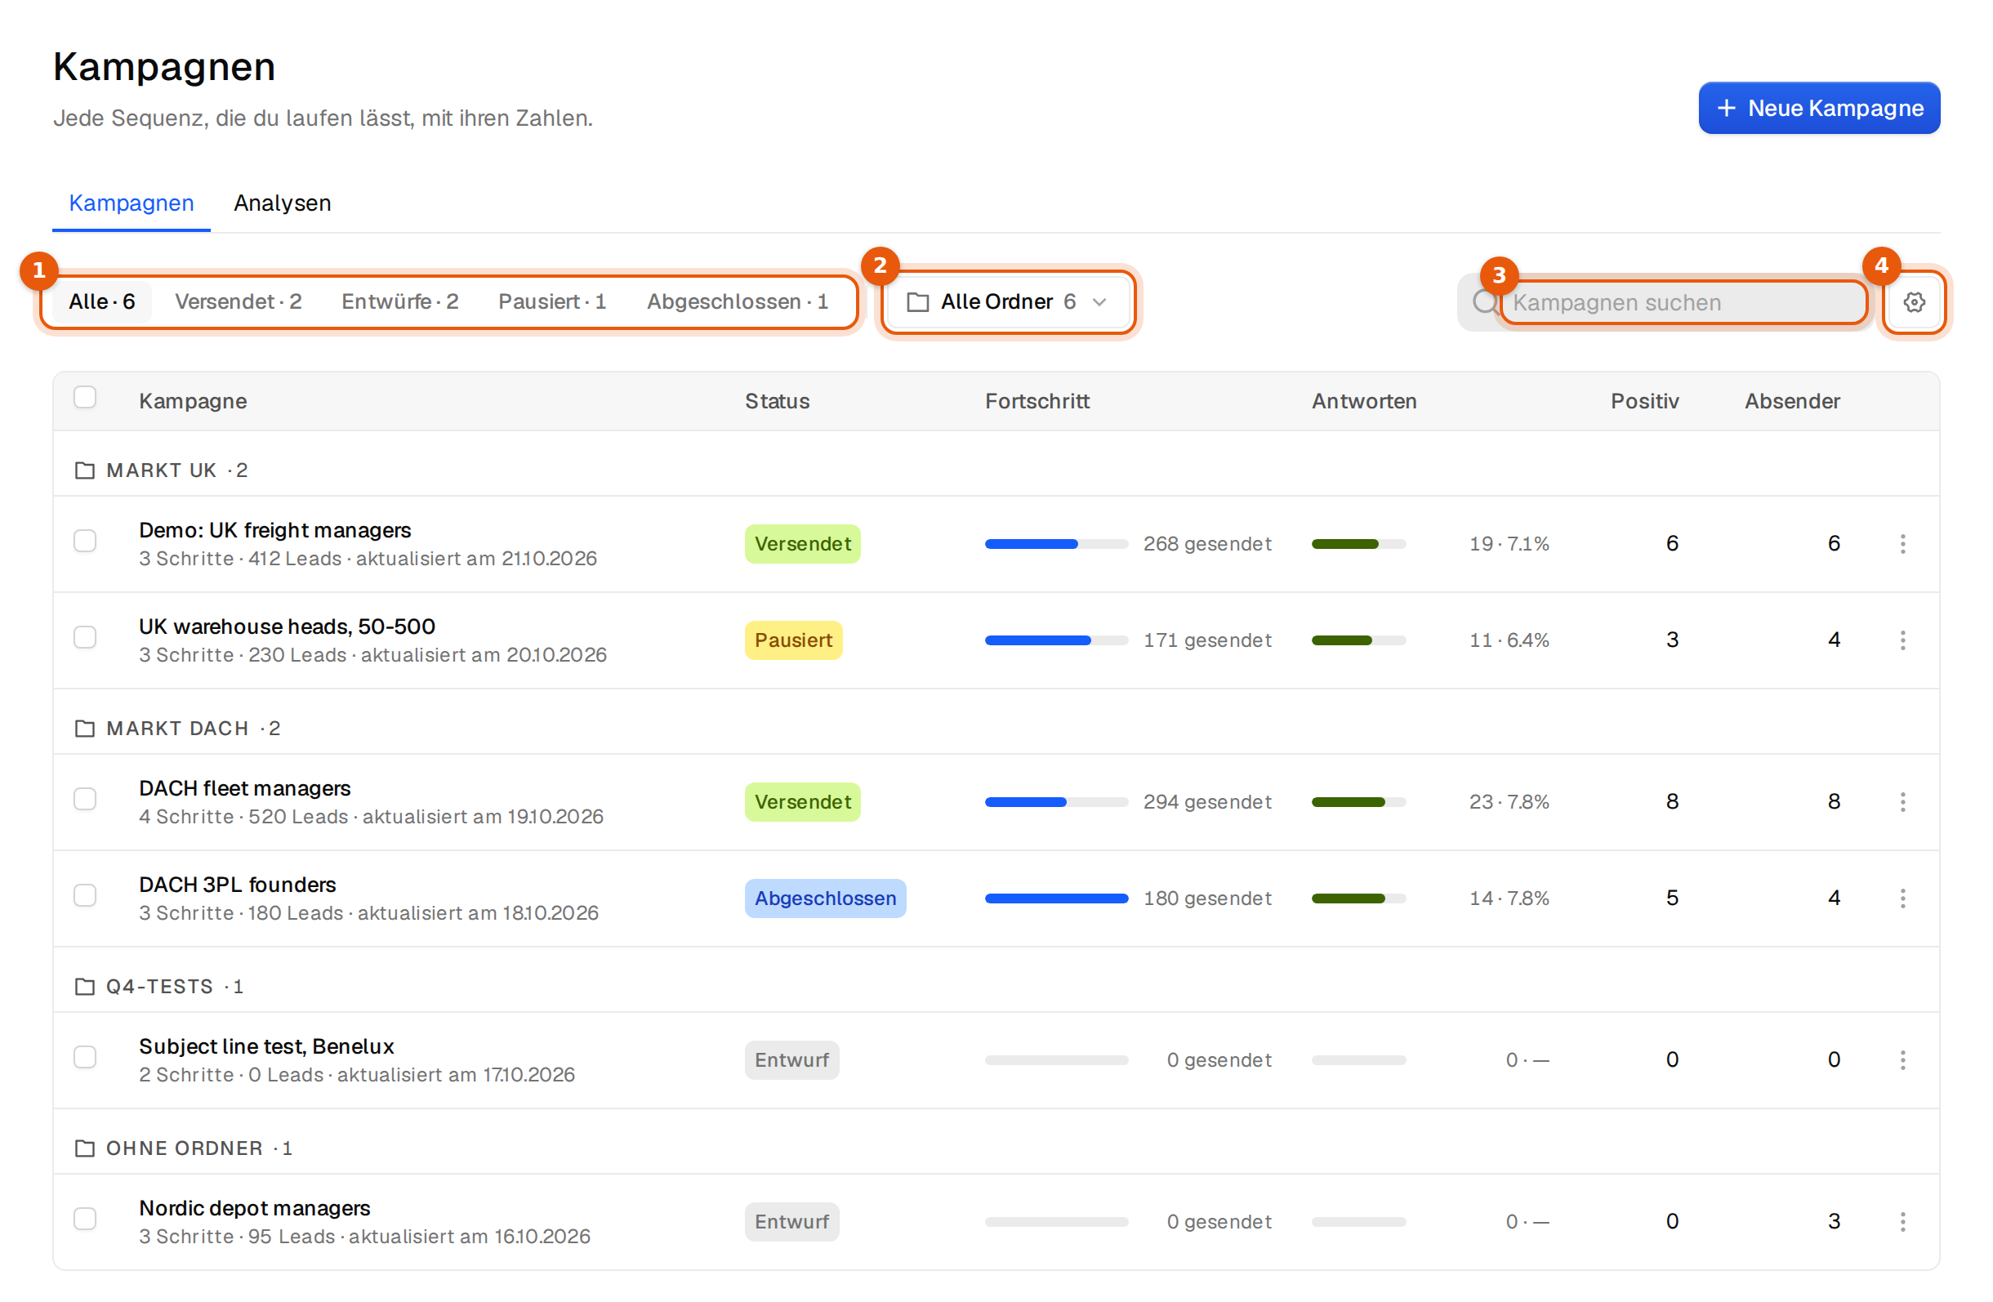This screenshot has height=1302, width=1993.
Task: Click the Antworten column header
Action: pyautogui.click(x=1363, y=401)
